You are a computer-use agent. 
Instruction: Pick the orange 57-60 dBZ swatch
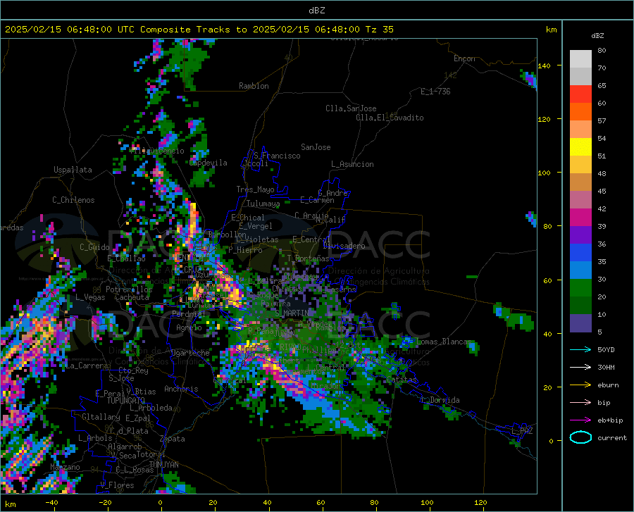click(580, 112)
